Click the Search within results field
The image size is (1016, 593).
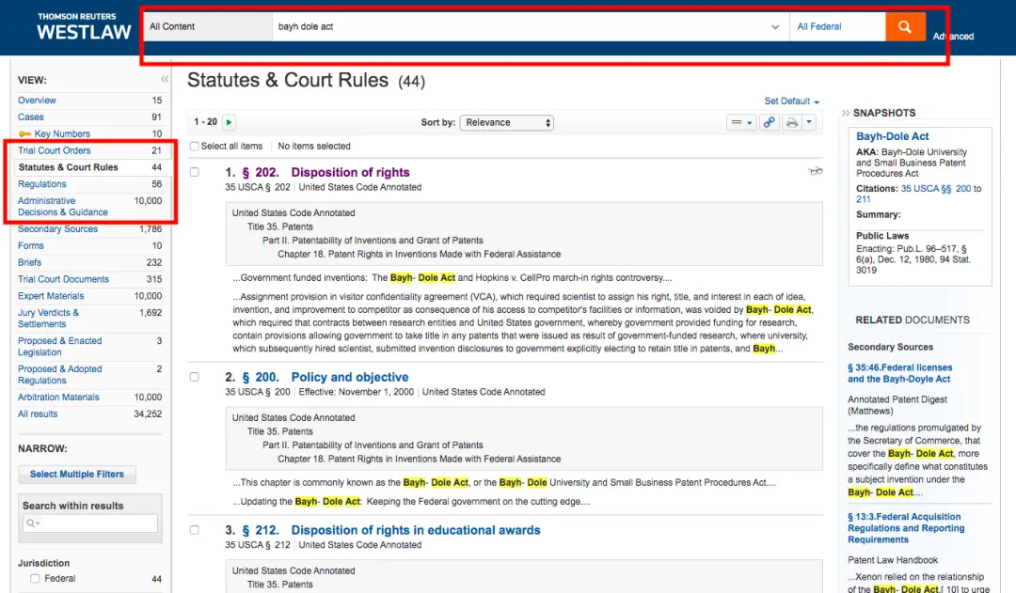click(90, 523)
